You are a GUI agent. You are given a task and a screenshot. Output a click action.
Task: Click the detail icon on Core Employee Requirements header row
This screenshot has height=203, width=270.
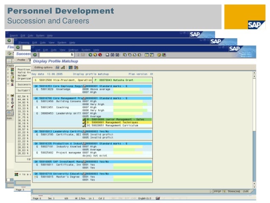[84, 86]
